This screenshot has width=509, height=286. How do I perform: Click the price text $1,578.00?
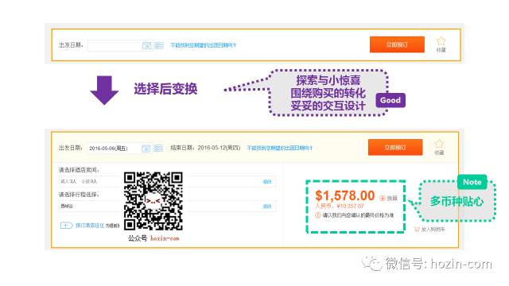344,196
